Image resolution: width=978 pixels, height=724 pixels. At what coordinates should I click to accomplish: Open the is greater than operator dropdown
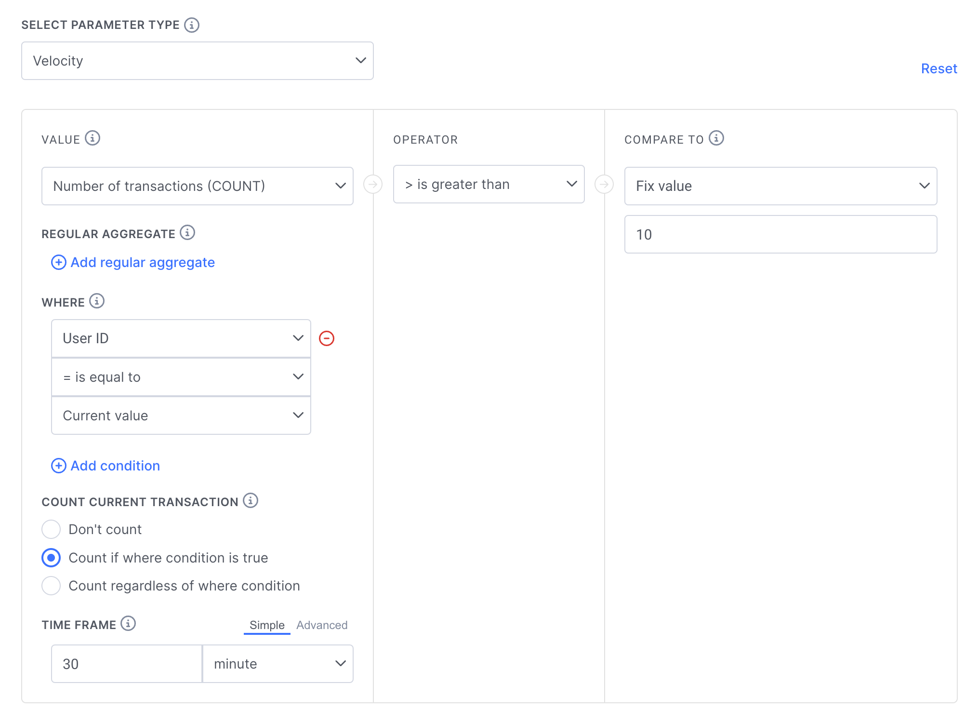[489, 184]
